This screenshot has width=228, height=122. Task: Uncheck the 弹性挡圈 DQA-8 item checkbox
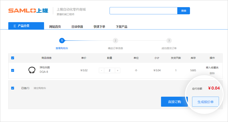(x=13, y=70)
